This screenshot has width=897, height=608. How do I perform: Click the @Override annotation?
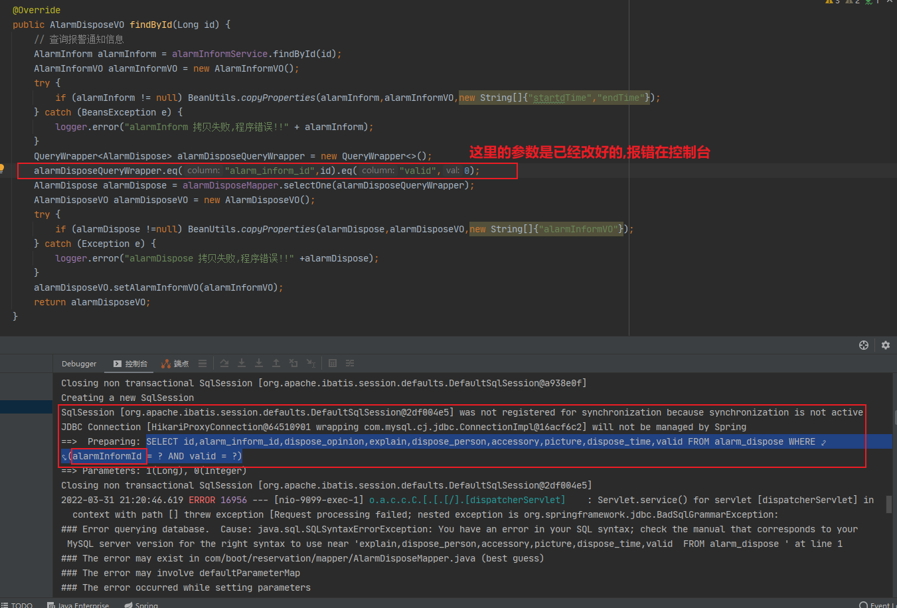[37, 10]
